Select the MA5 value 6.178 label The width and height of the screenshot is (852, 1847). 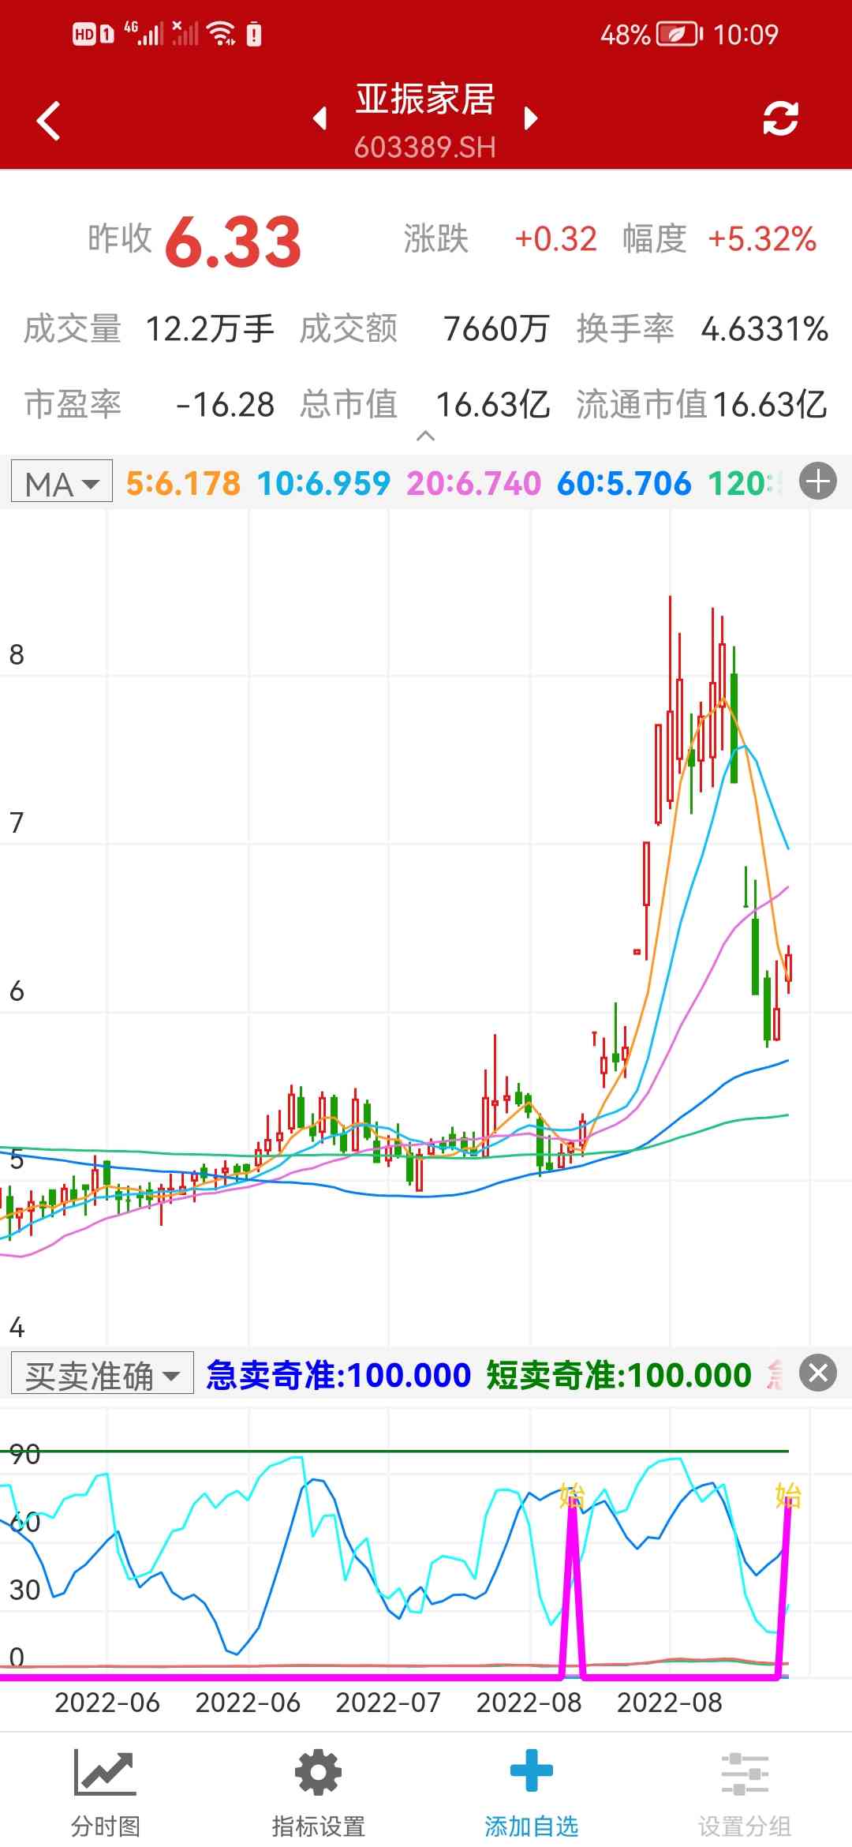[183, 483]
